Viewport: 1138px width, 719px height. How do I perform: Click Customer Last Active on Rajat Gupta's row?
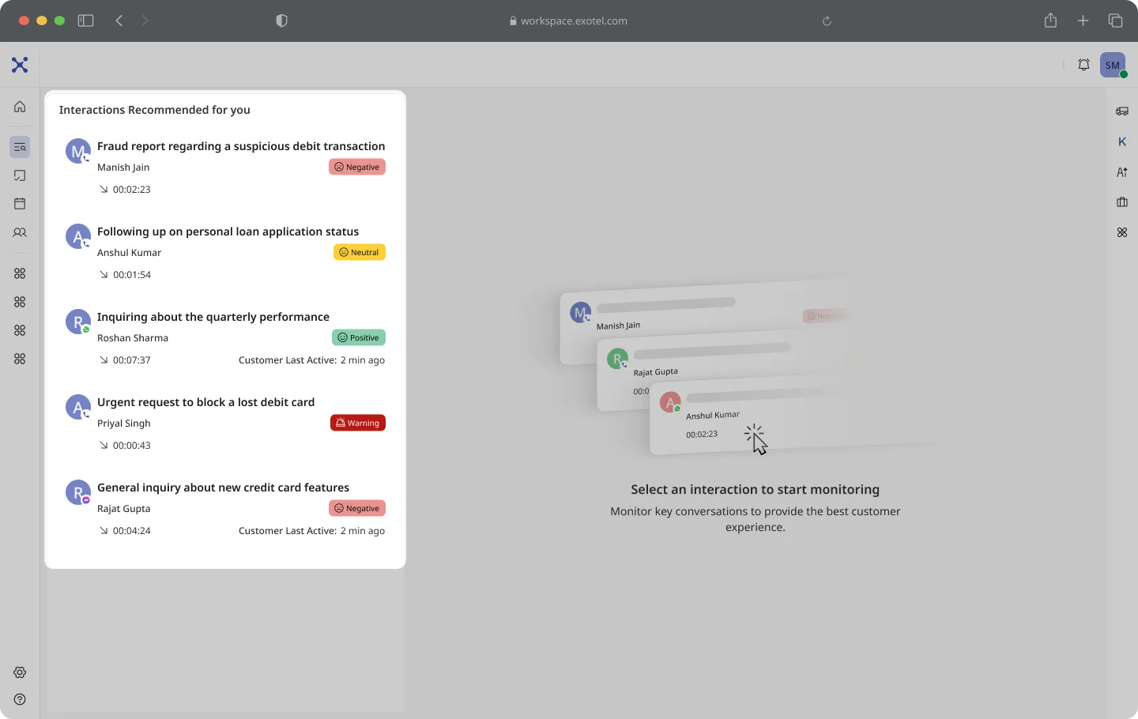[x=311, y=531]
